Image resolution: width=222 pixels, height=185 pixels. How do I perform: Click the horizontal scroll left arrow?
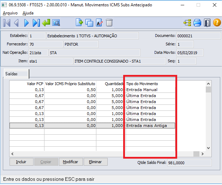tap(12, 154)
